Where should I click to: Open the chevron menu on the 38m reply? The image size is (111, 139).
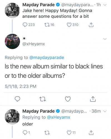pyautogui.click(x=105, y=111)
